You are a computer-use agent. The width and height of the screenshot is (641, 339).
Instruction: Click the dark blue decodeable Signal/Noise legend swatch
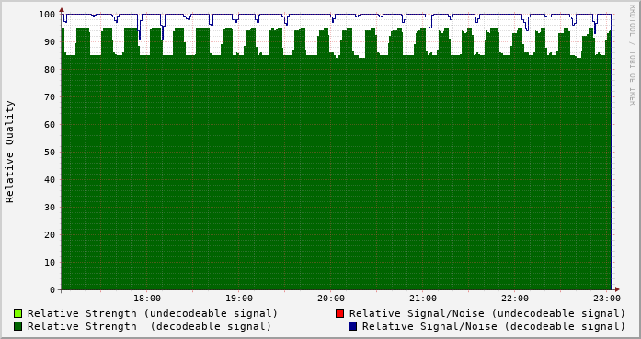click(352, 326)
